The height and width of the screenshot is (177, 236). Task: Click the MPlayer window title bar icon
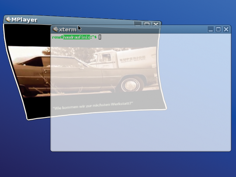(x=8, y=19)
